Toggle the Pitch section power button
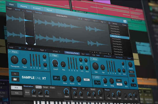 [x=10, y=51]
